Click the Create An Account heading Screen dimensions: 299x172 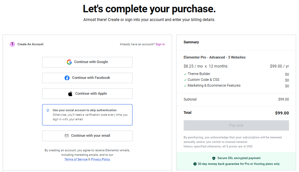click(30, 44)
